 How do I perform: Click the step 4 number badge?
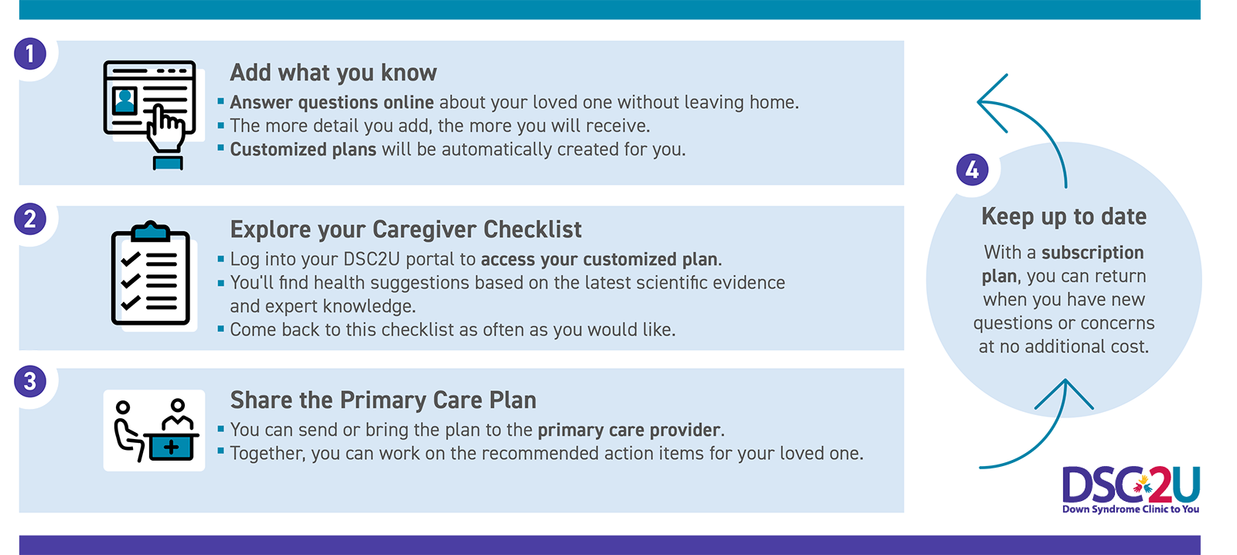click(x=972, y=169)
